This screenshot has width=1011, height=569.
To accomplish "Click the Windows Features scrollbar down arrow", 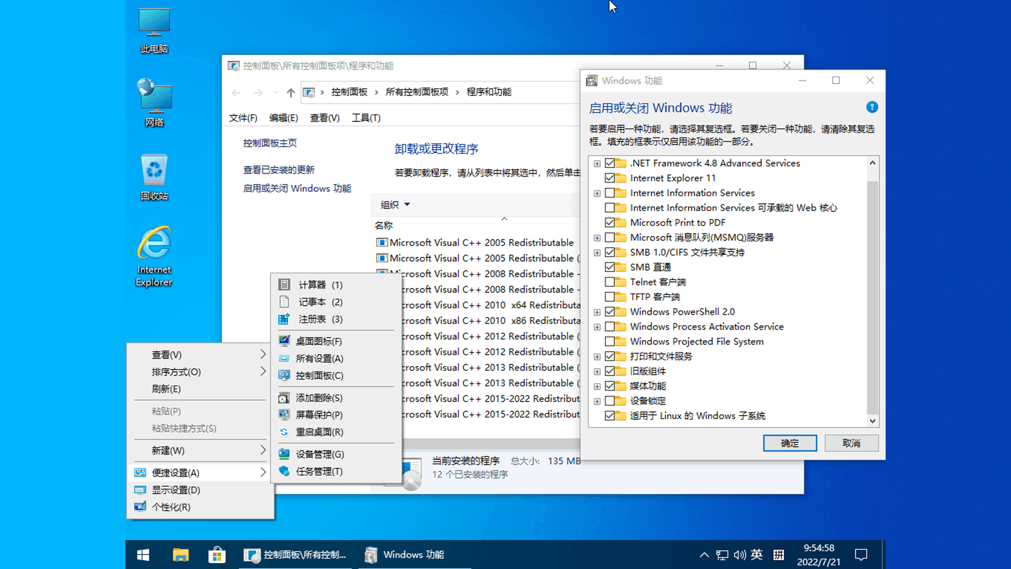I will point(872,421).
